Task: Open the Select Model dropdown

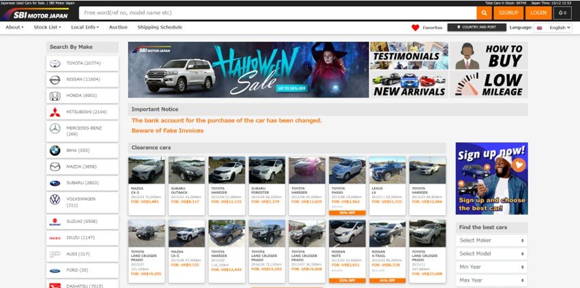Action: point(491,254)
